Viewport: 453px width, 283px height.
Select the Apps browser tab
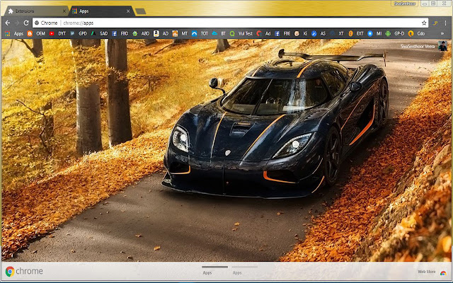tap(101, 11)
